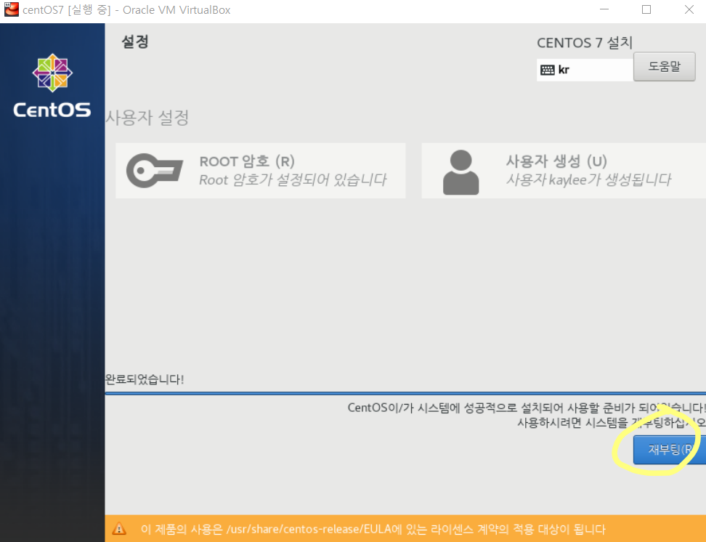Click the completed installation progress bar
Viewport: 706px width, 542px height.
(405, 393)
